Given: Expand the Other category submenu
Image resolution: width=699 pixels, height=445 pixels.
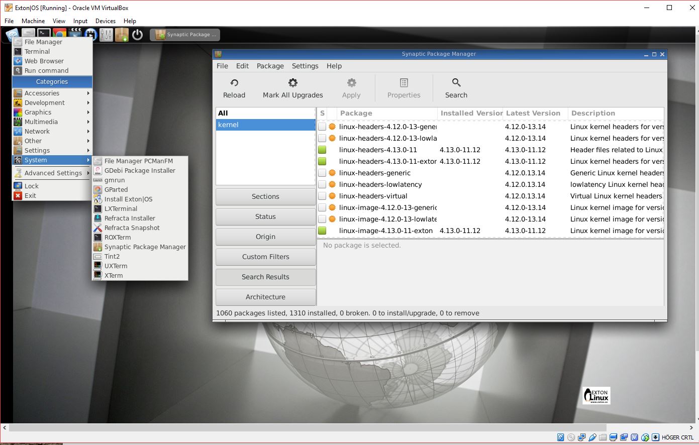Looking at the screenshot, I should (x=52, y=141).
